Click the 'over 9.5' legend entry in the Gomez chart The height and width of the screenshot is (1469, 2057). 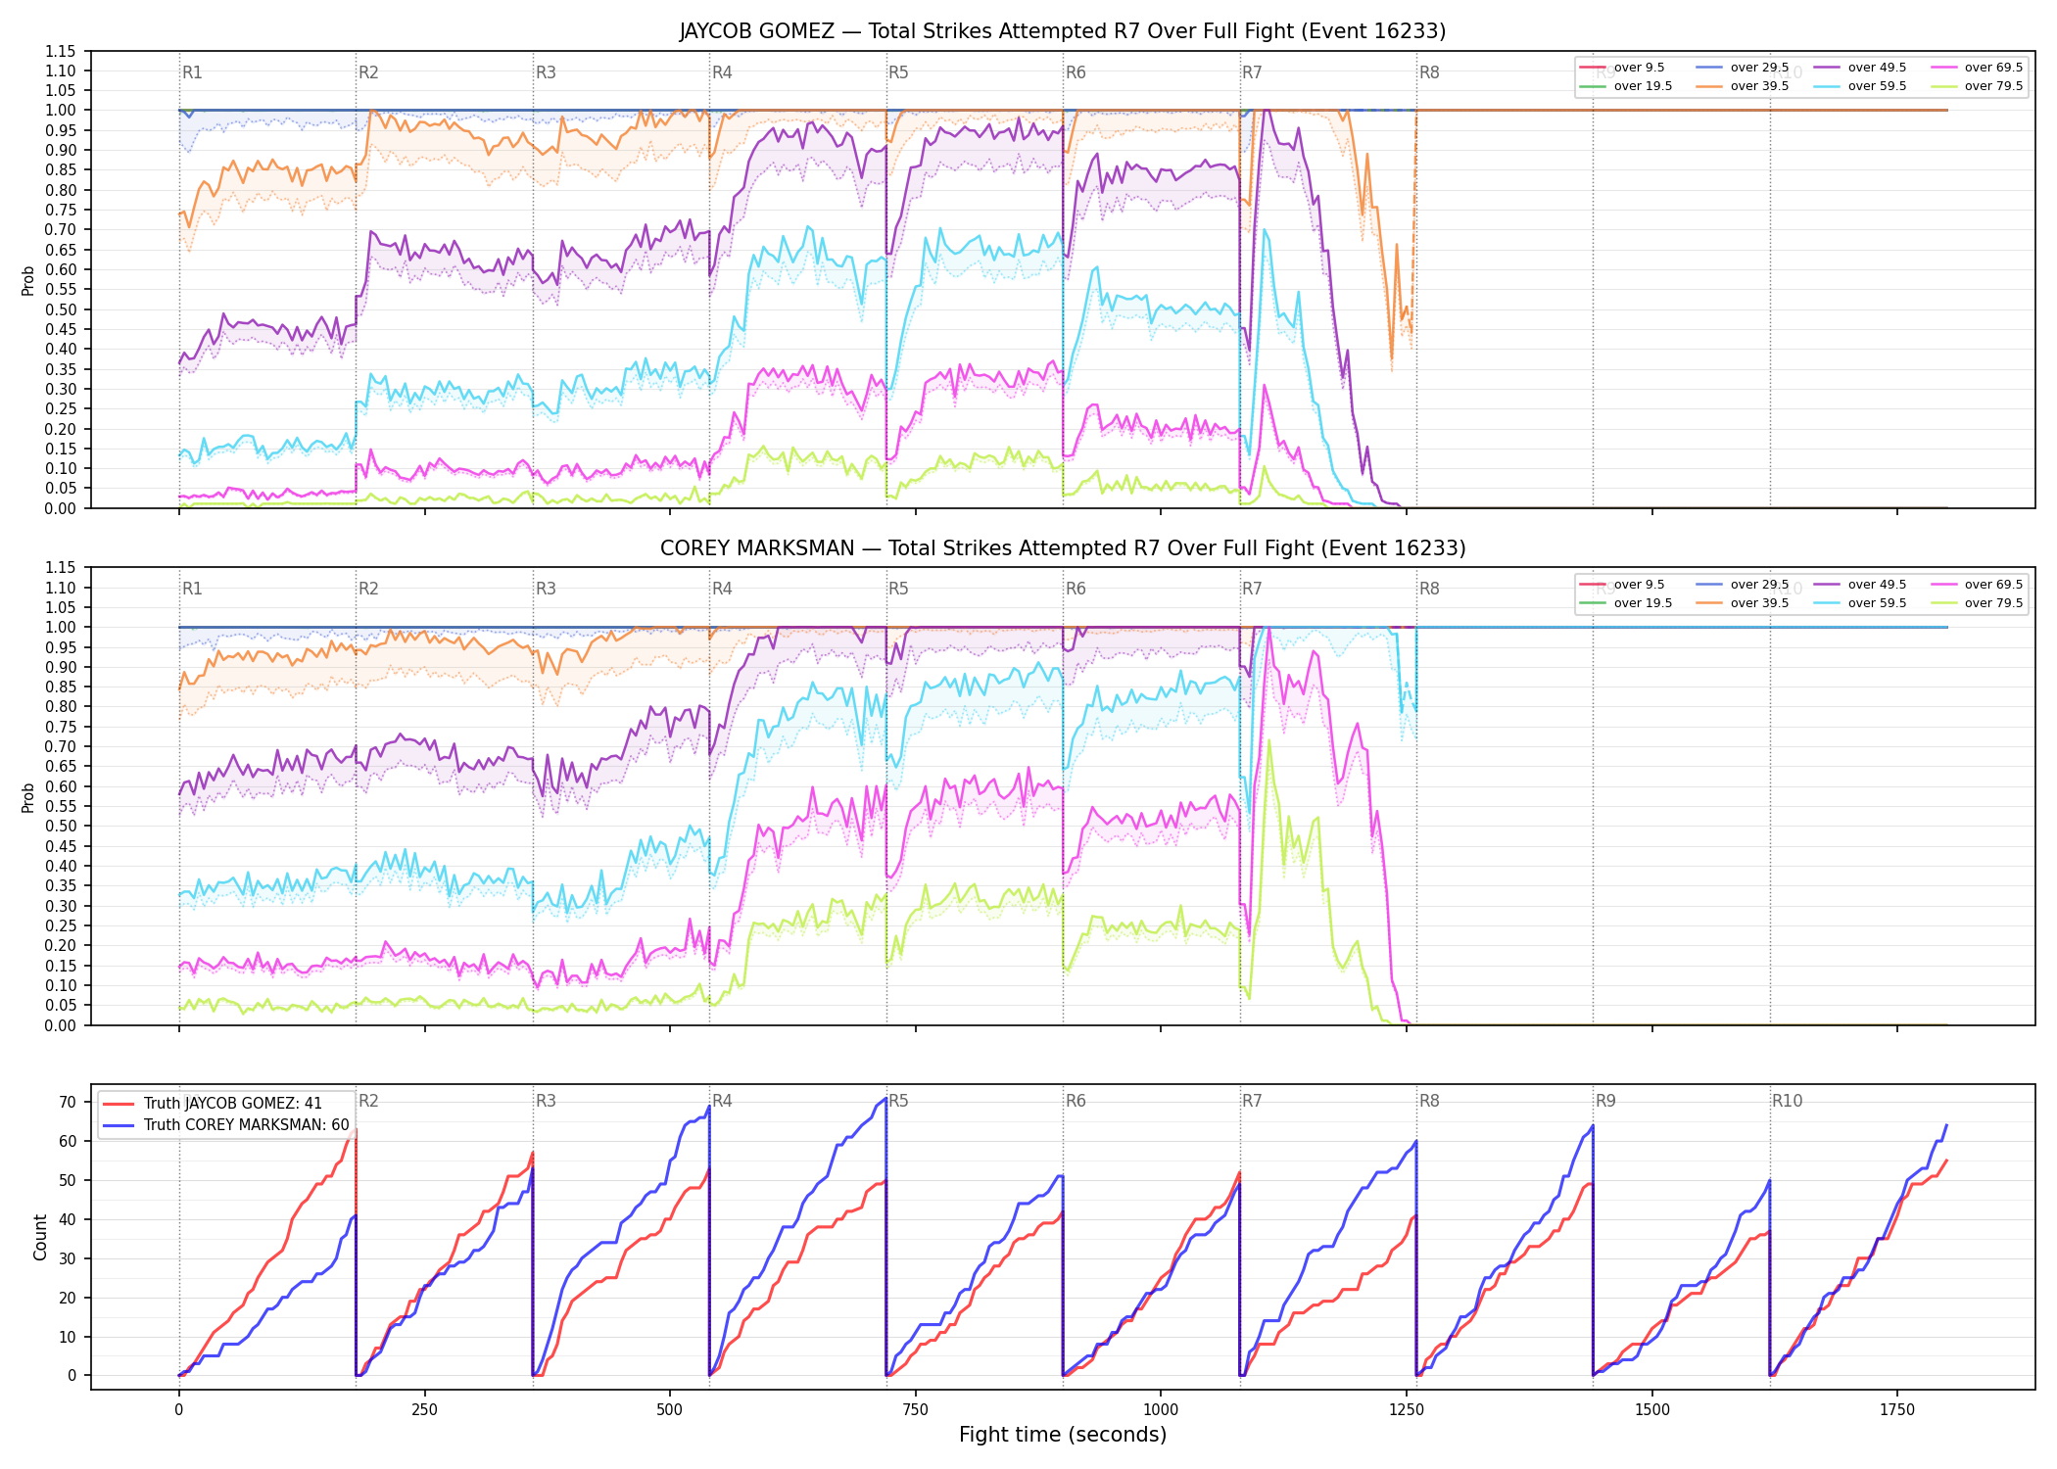point(1622,68)
